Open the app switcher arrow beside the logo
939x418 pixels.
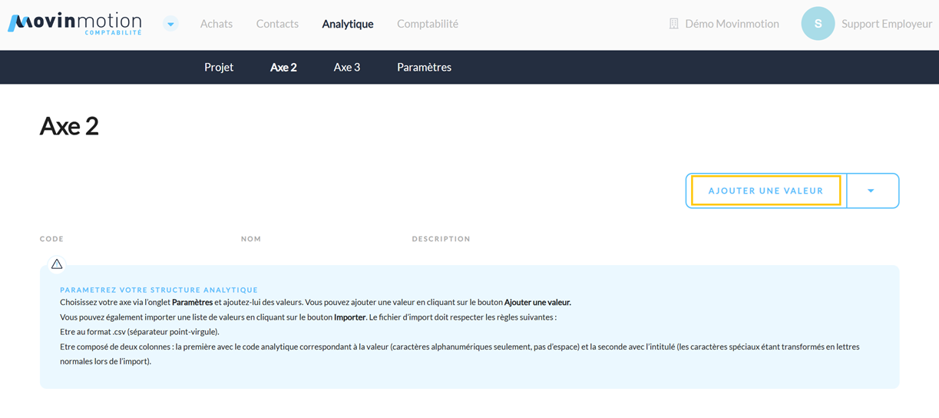click(170, 24)
